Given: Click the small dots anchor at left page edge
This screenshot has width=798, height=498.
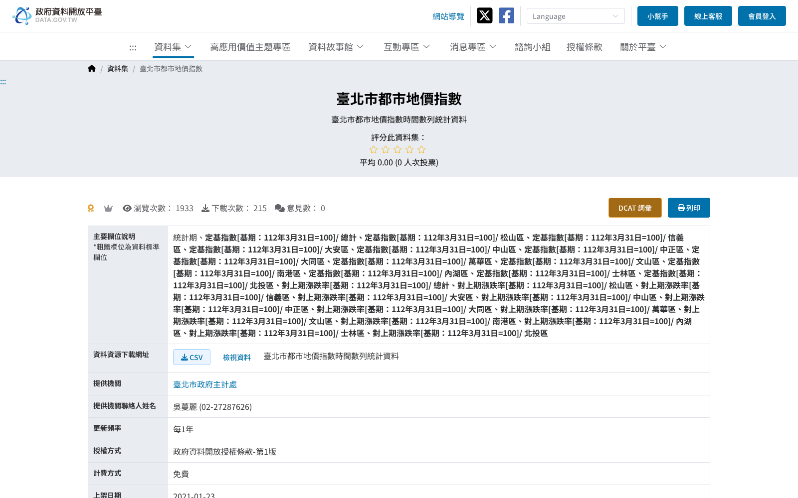Looking at the screenshot, I should (x=3, y=82).
